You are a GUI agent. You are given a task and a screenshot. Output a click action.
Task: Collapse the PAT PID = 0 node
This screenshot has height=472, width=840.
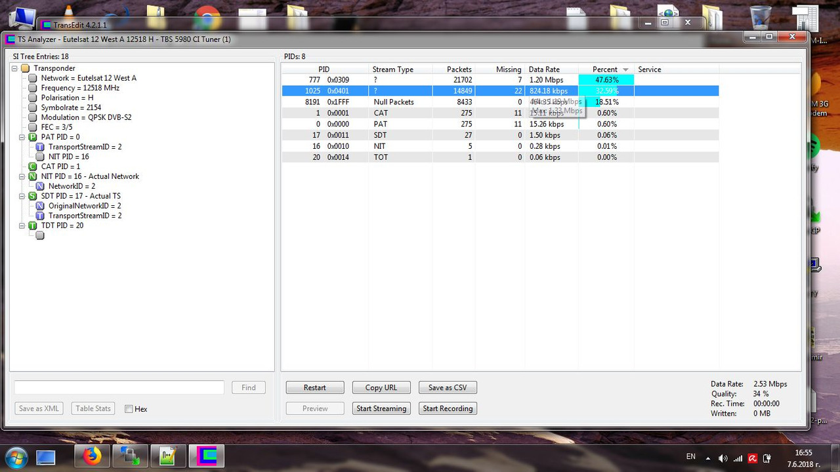[22, 137]
